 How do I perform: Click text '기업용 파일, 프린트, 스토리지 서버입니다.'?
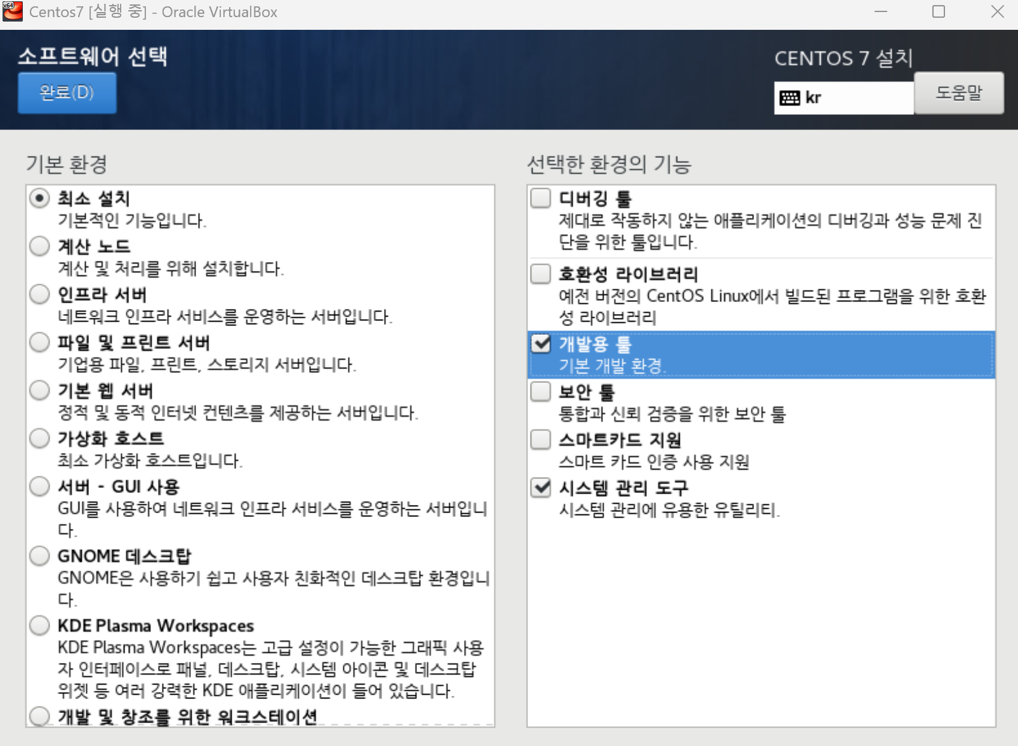(207, 365)
